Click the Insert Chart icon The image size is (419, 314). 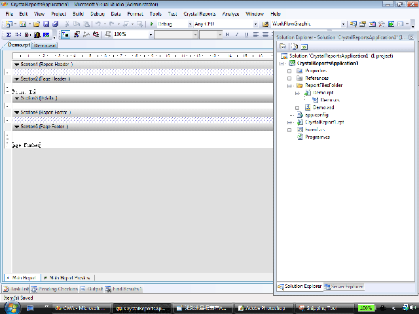click(x=37, y=35)
